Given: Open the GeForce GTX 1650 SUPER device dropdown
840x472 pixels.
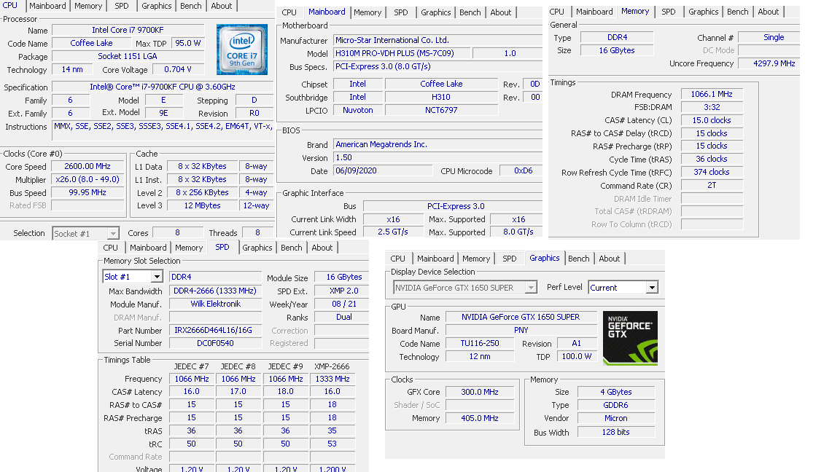Looking at the screenshot, I should pyautogui.click(x=531, y=288).
